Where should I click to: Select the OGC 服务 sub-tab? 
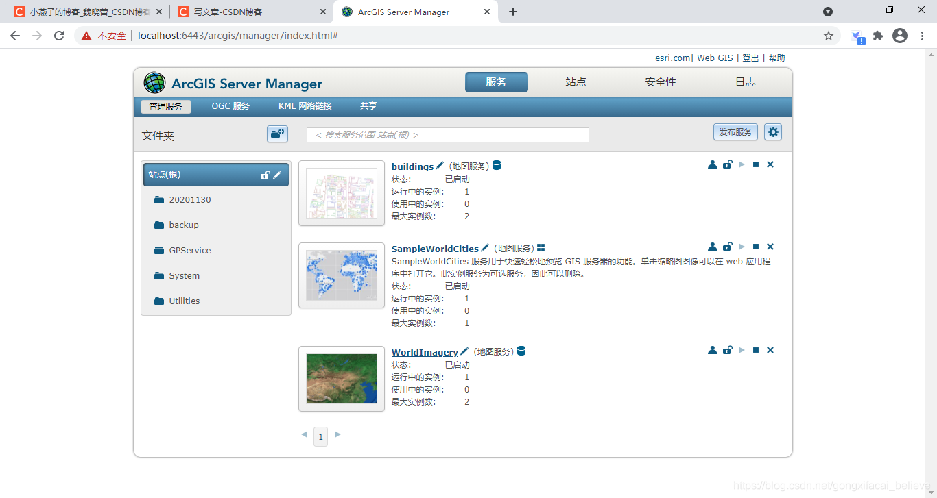230,106
